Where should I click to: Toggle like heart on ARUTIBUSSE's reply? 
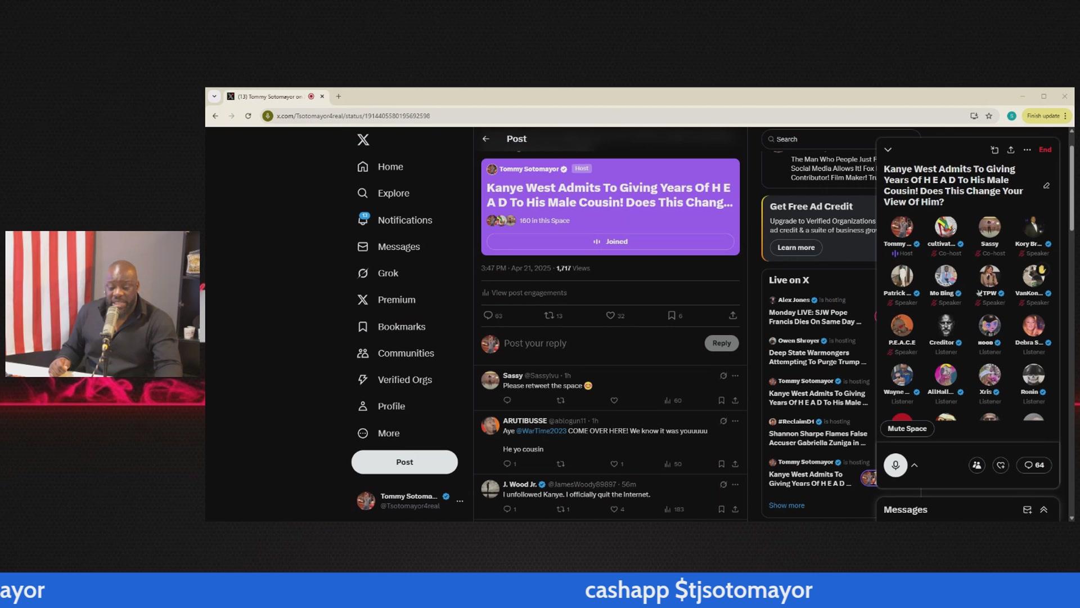coord(614,464)
